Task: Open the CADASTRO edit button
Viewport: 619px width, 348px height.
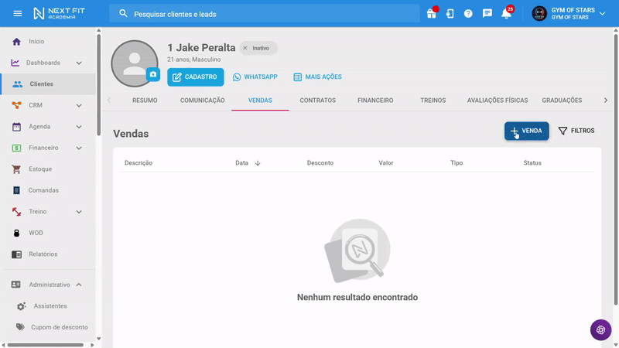Action: coord(196,77)
